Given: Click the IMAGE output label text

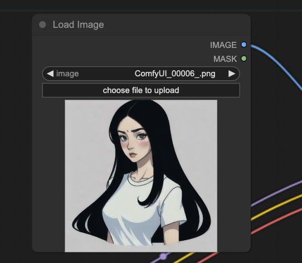Looking at the screenshot, I should click(x=223, y=45).
